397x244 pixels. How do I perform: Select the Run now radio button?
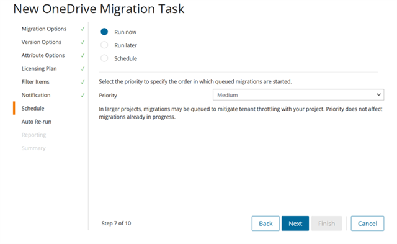[104, 32]
